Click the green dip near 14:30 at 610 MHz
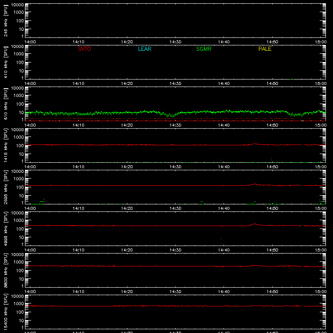The width and height of the screenshot is (333, 333). (171, 116)
